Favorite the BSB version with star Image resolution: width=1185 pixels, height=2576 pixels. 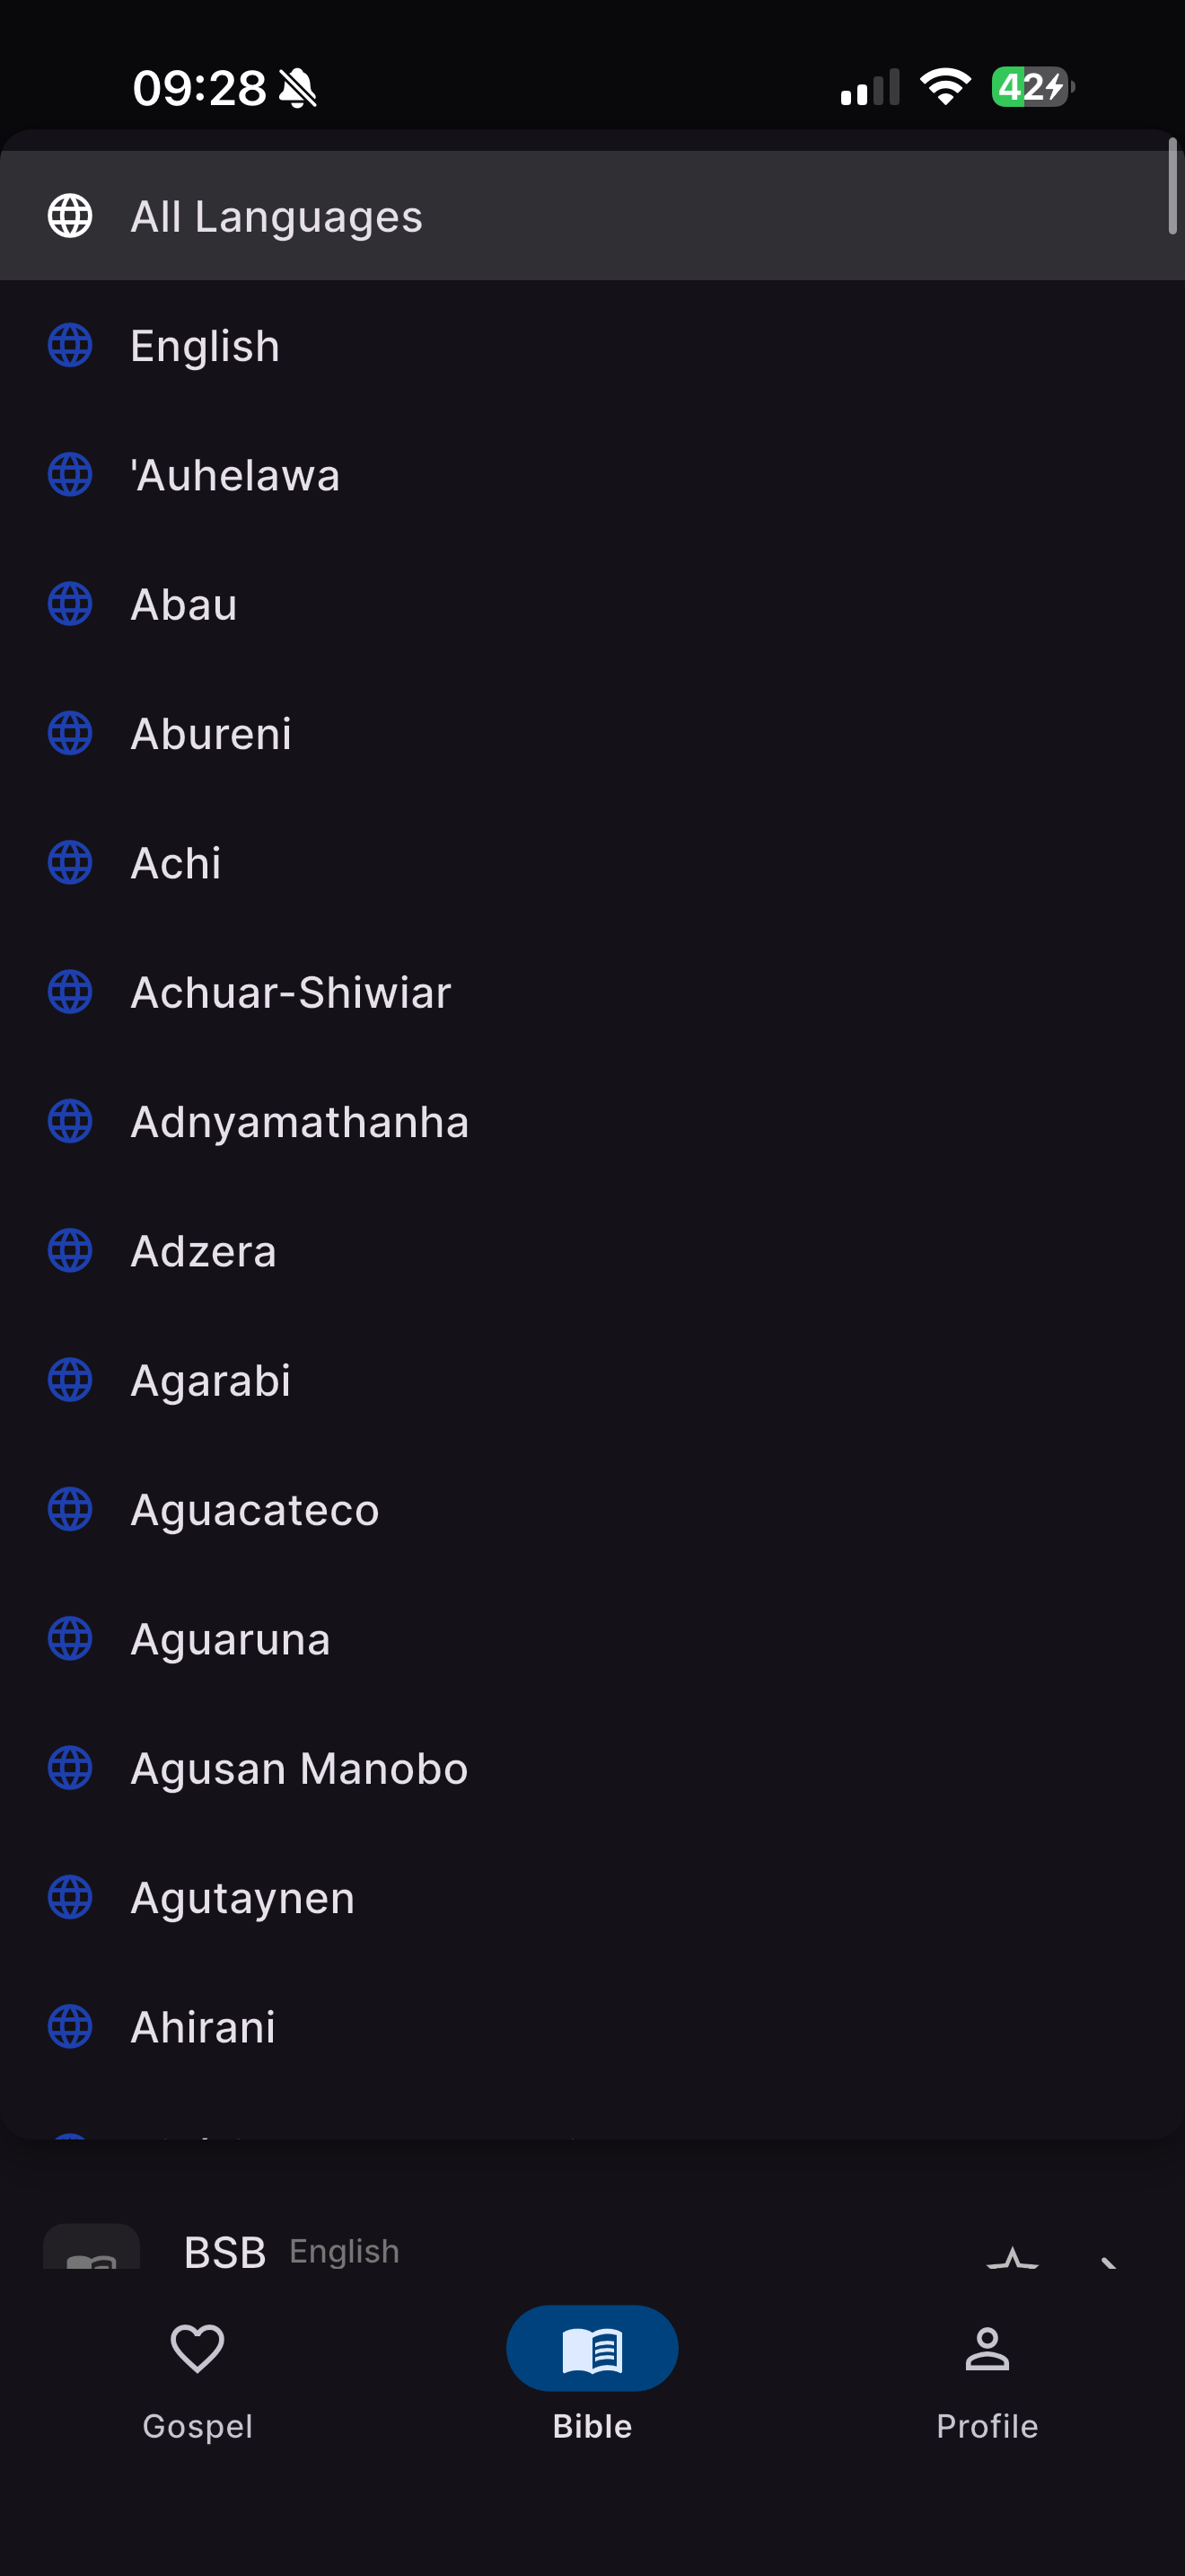1012,2258
